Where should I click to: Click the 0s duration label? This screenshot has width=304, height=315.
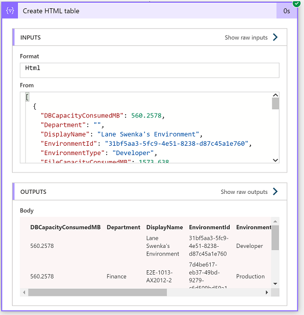coord(287,11)
